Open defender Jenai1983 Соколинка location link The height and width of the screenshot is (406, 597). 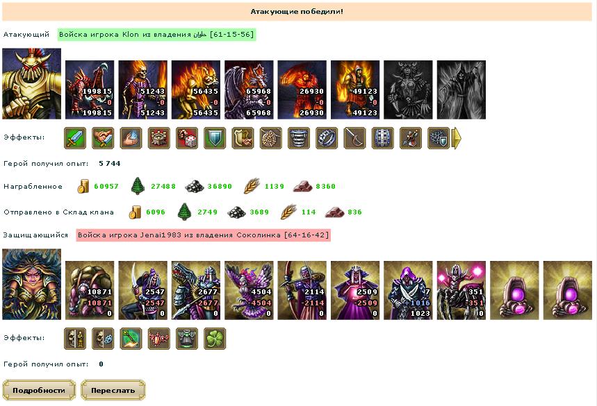(x=203, y=235)
